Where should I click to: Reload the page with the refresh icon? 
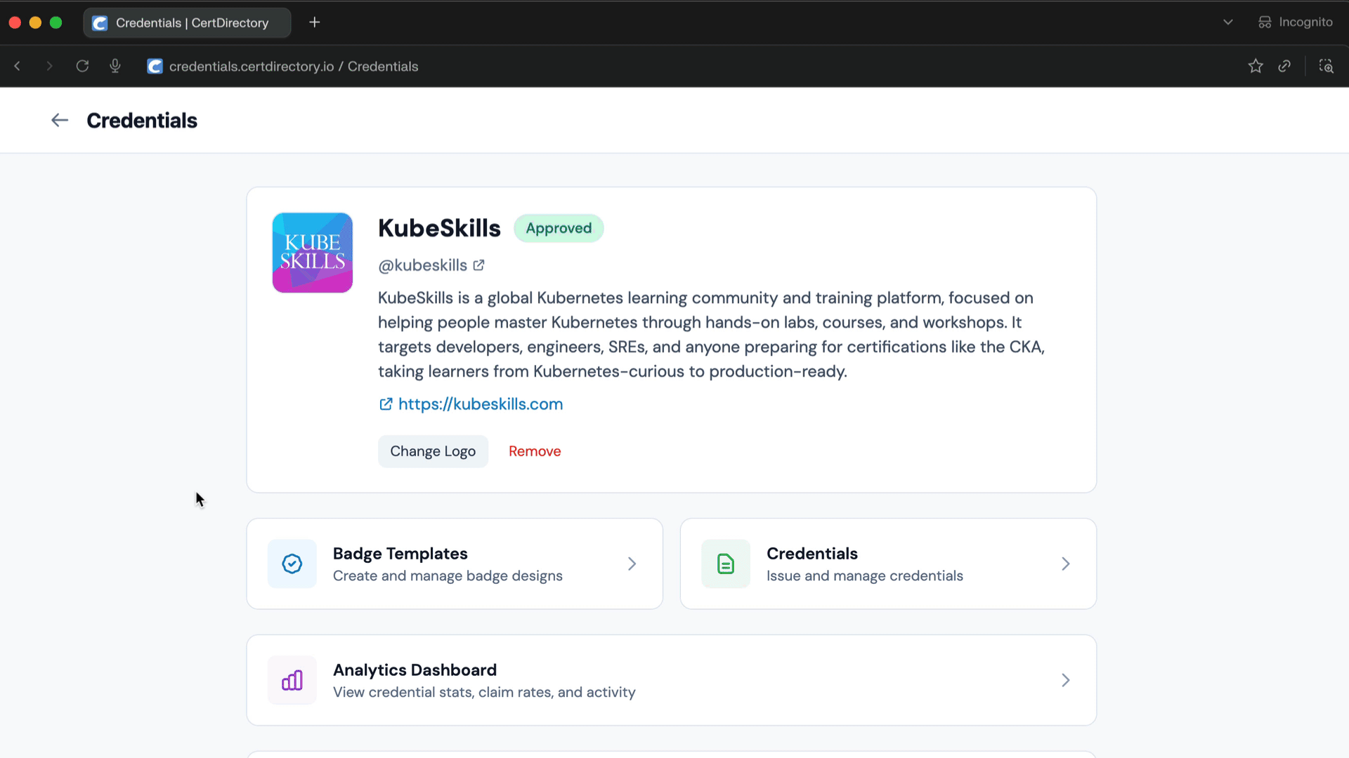(82, 66)
